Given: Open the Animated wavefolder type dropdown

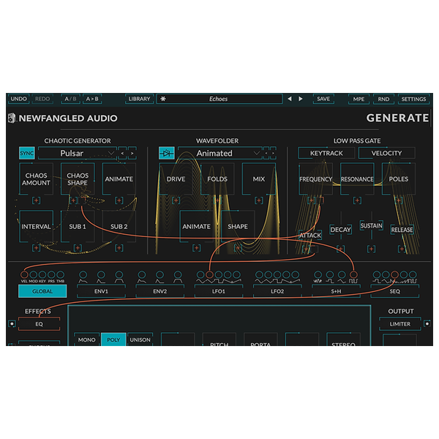Looking at the screenshot, I should tap(218, 153).
